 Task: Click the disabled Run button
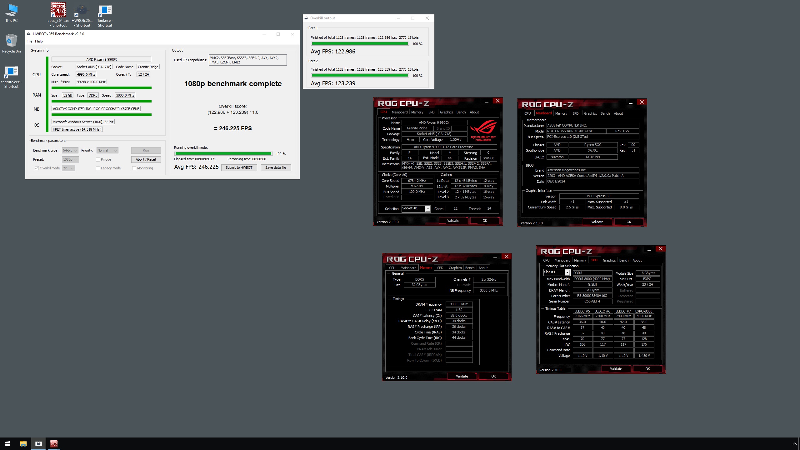[146, 150]
